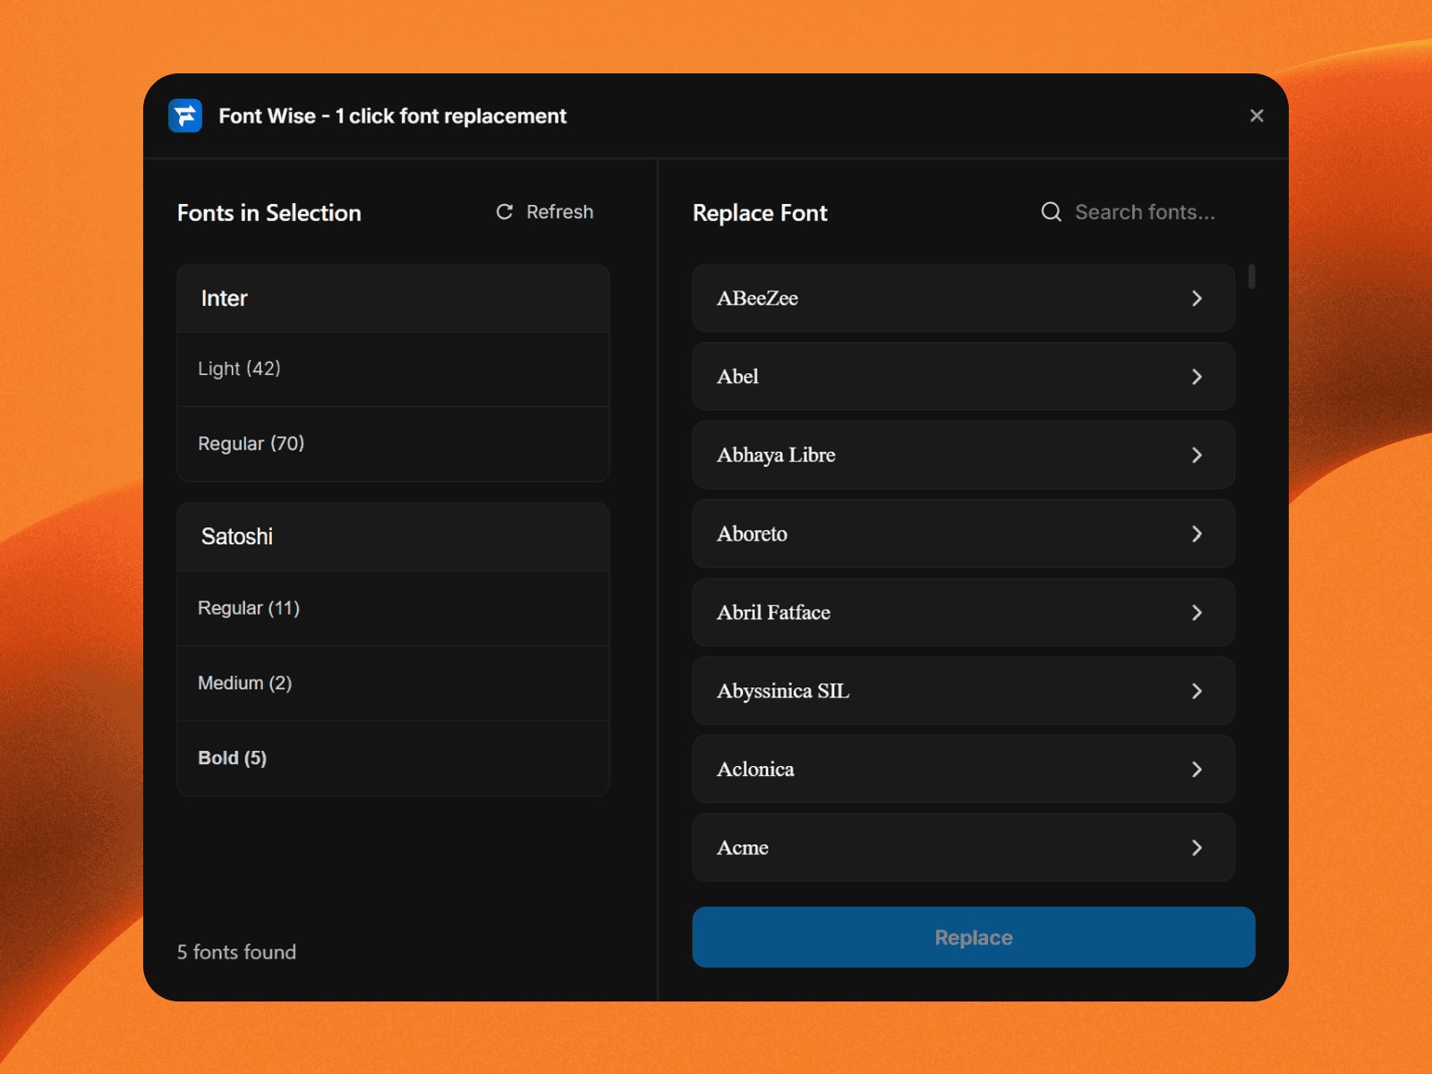Image resolution: width=1432 pixels, height=1074 pixels.
Task: Expand the ABeeZee font options
Action: (x=1198, y=298)
